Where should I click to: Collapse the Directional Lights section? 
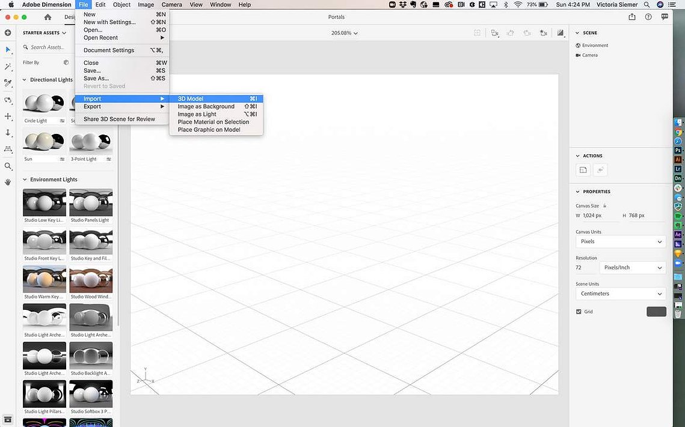pyautogui.click(x=25, y=80)
